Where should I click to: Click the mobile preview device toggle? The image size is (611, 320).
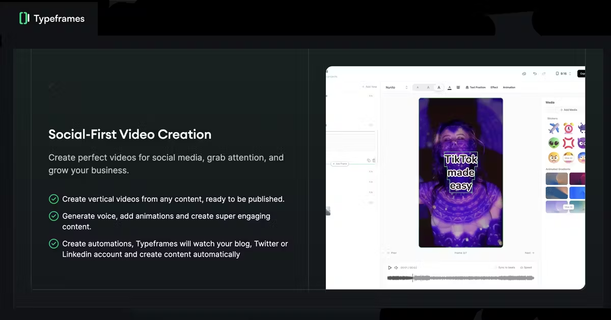557,74
